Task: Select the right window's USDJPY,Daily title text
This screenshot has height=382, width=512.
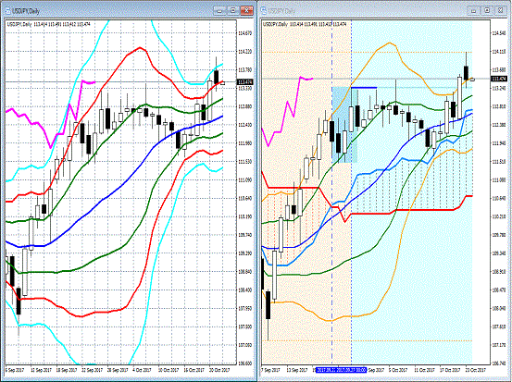Action: pos(281,11)
